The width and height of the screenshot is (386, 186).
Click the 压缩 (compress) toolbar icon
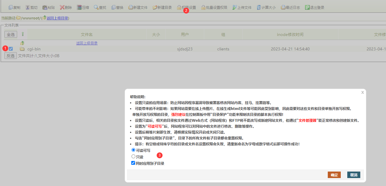coord(79,7)
